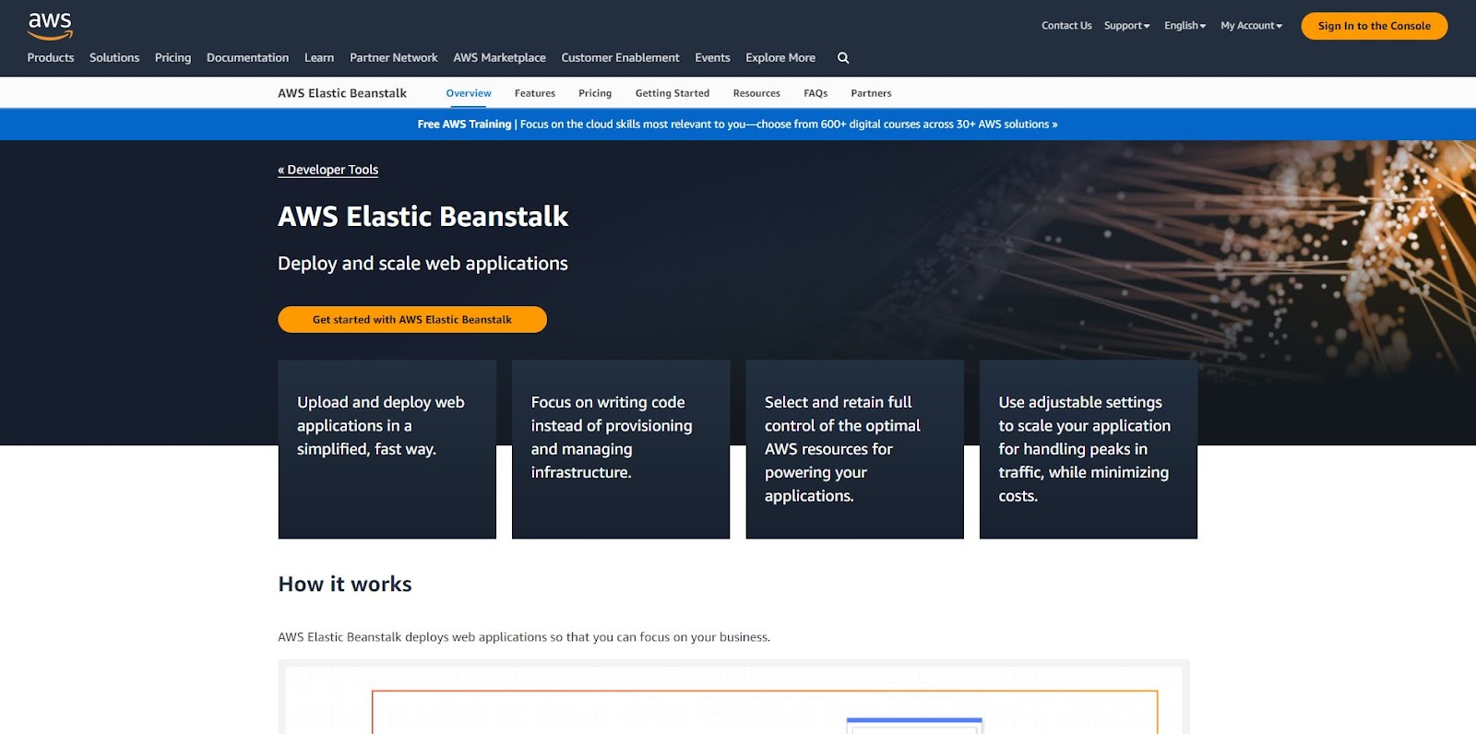Image resolution: width=1476 pixels, height=734 pixels.
Task: Click the 'deploys web applications' description sentence
Action: pyautogui.click(x=524, y=637)
